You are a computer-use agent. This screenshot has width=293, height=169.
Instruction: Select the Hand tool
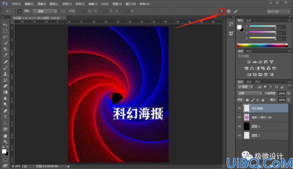[5, 136]
